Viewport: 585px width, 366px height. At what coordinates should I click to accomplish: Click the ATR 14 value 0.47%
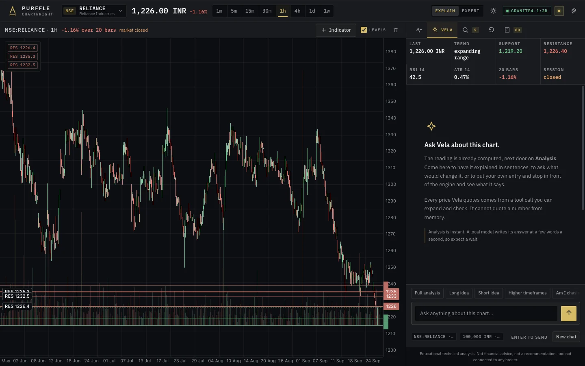(x=461, y=77)
